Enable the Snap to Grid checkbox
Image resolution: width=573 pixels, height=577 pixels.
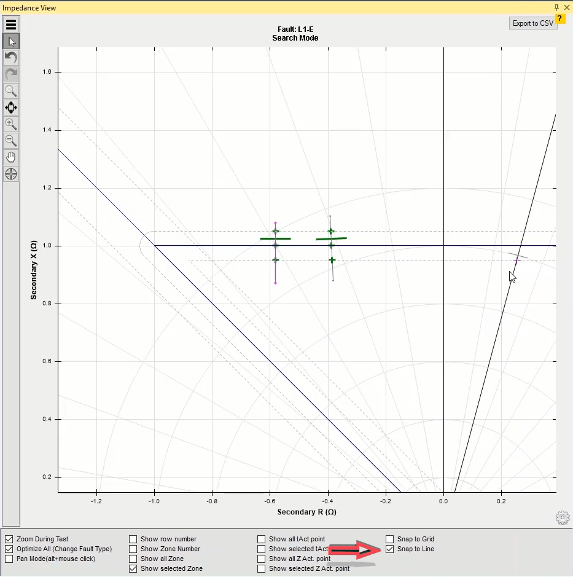390,539
